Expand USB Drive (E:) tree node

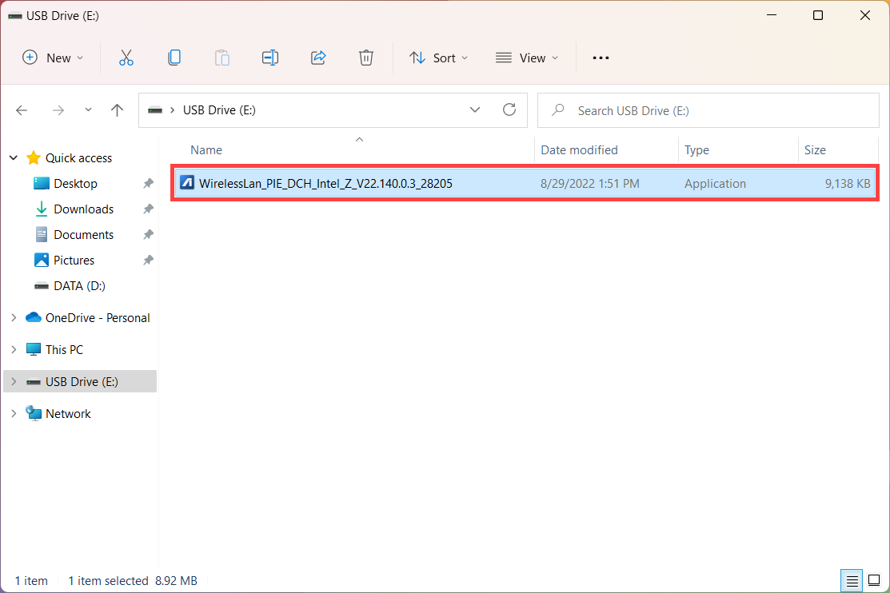[x=14, y=381]
